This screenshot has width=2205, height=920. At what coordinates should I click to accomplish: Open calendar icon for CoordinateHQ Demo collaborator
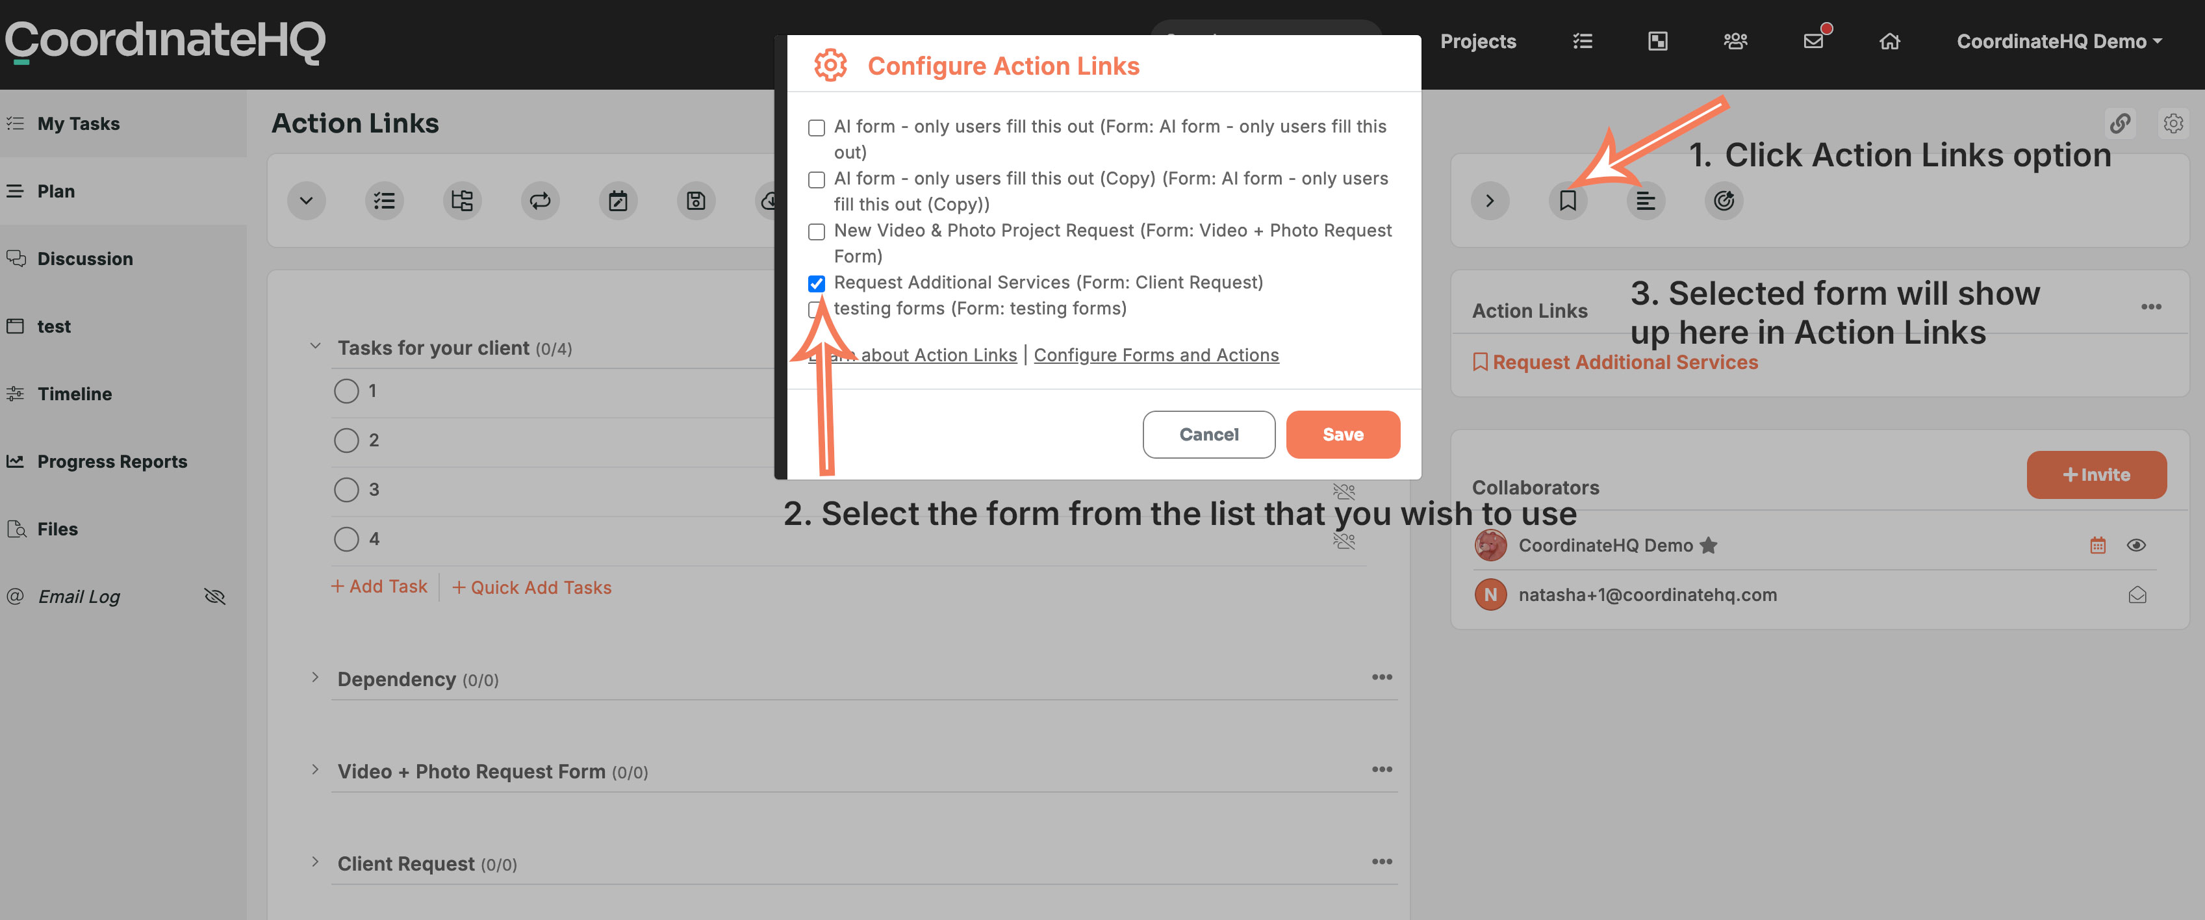click(x=2097, y=545)
